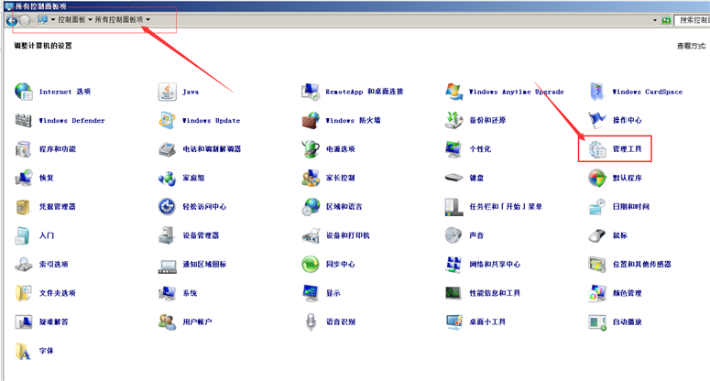Image resolution: width=710 pixels, height=381 pixels.
Task: Open 鼠标 icon
Action: (x=597, y=235)
